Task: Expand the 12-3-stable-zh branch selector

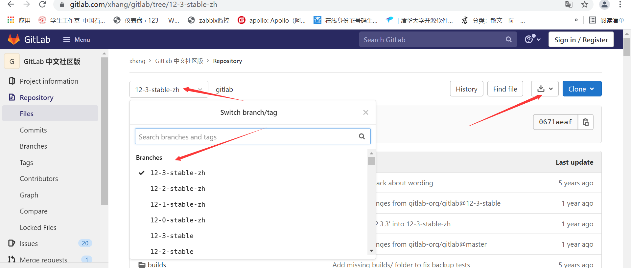Action: point(169,89)
